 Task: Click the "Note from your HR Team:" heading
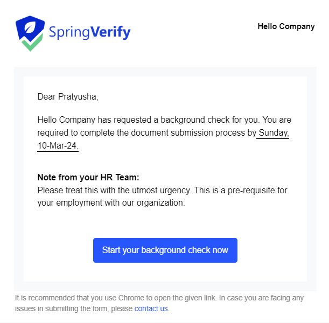click(x=88, y=177)
